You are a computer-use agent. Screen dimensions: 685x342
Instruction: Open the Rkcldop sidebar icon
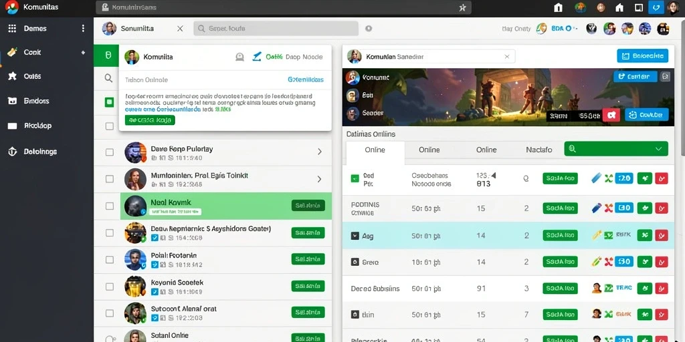pos(12,126)
